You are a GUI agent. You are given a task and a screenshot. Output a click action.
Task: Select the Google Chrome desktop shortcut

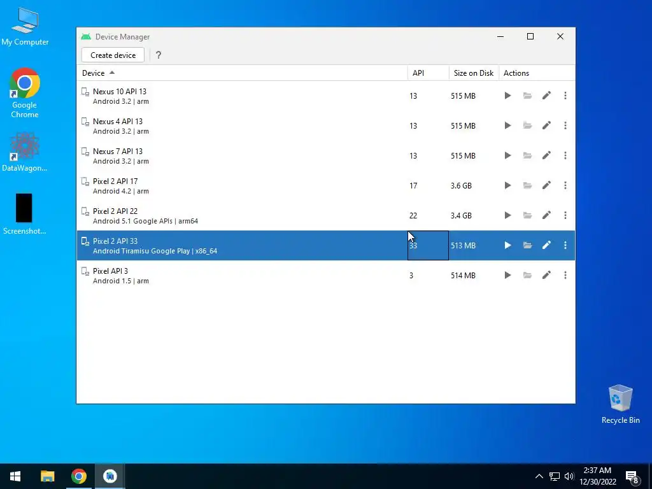pos(25,93)
